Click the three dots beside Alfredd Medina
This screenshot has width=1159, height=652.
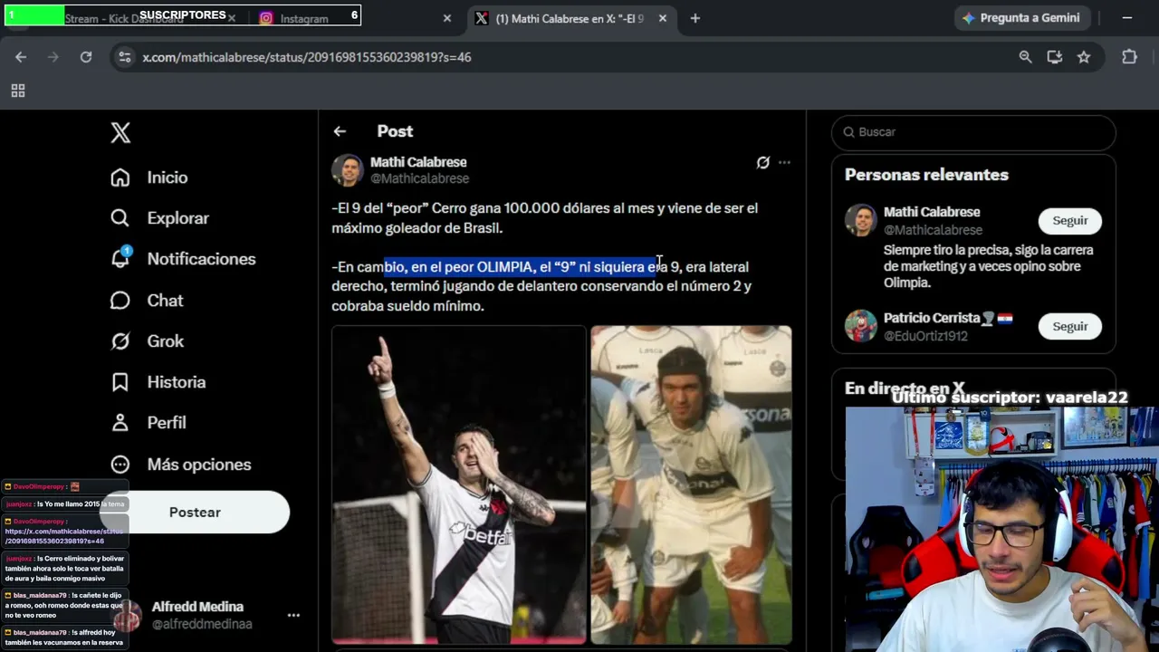[293, 615]
